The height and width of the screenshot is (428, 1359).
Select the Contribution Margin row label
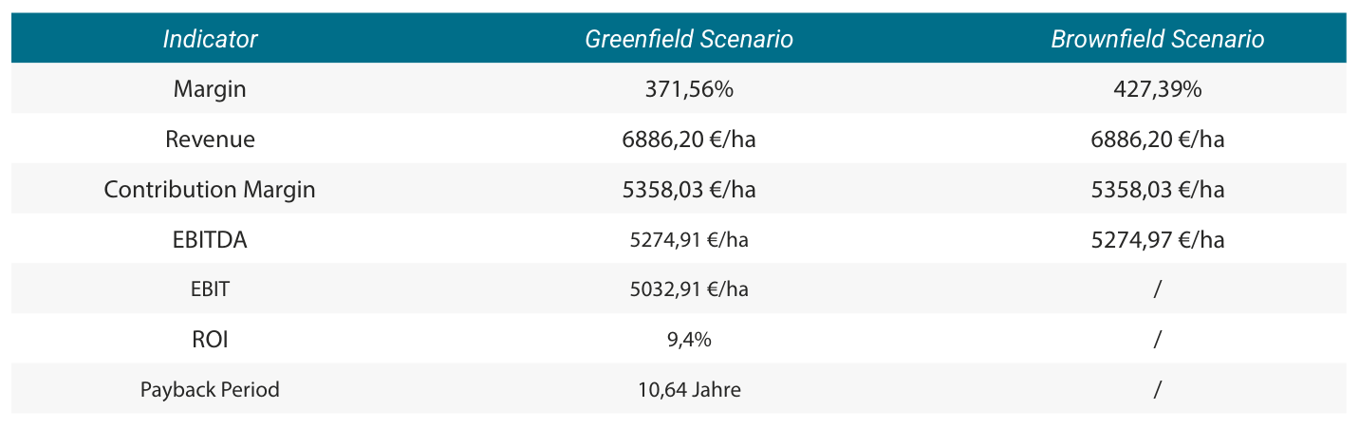click(210, 189)
